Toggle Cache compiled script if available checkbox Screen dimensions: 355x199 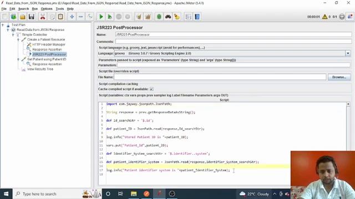[151, 89]
